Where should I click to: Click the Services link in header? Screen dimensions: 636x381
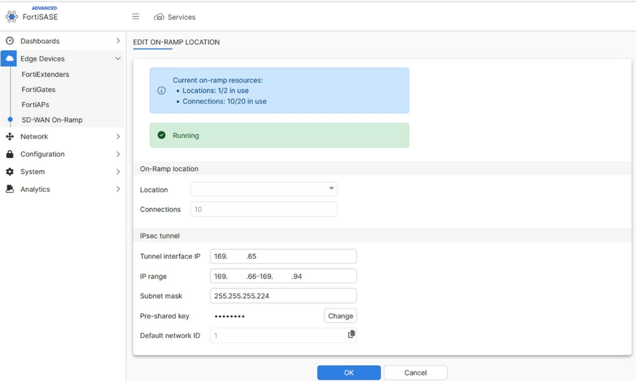tap(181, 17)
